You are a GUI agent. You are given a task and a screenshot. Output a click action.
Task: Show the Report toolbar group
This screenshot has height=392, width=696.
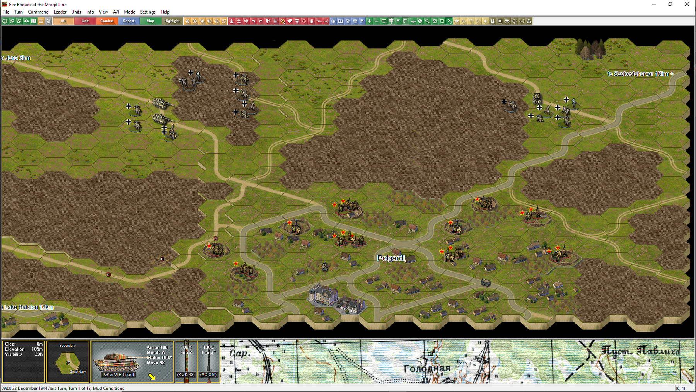[x=128, y=21]
